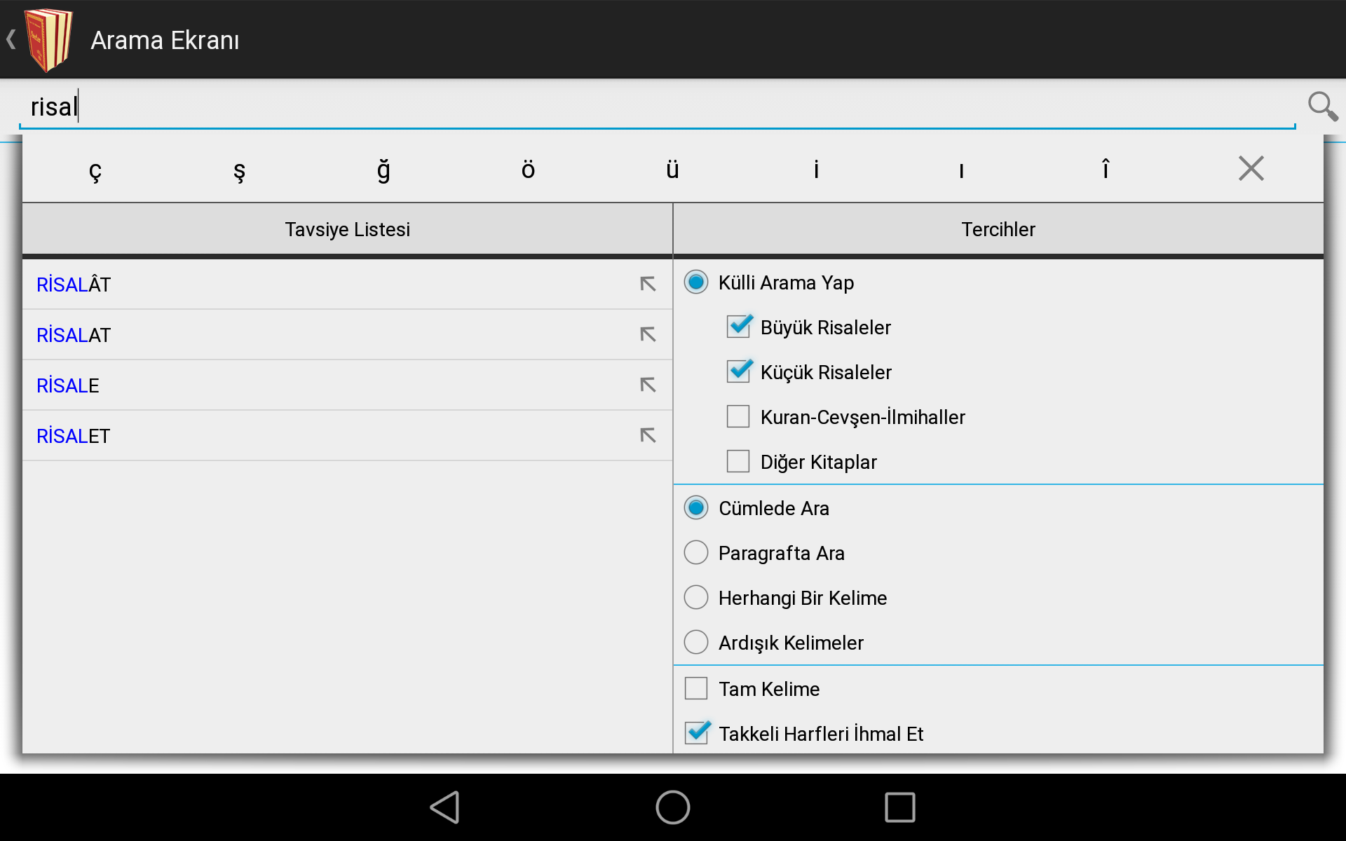Image resolution: width=1346 pixels, height=841 pixels.
Task: Open the Tercihler header tab
Action: (998, 229)
